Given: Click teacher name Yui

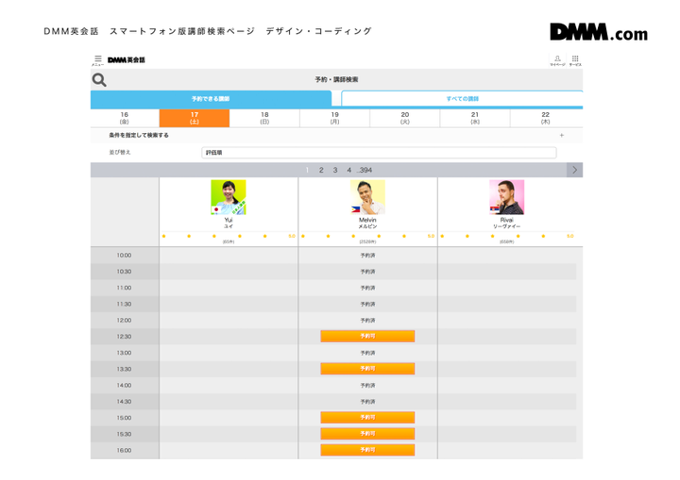Looking at the screenshot, I should (x=229, y=220).
